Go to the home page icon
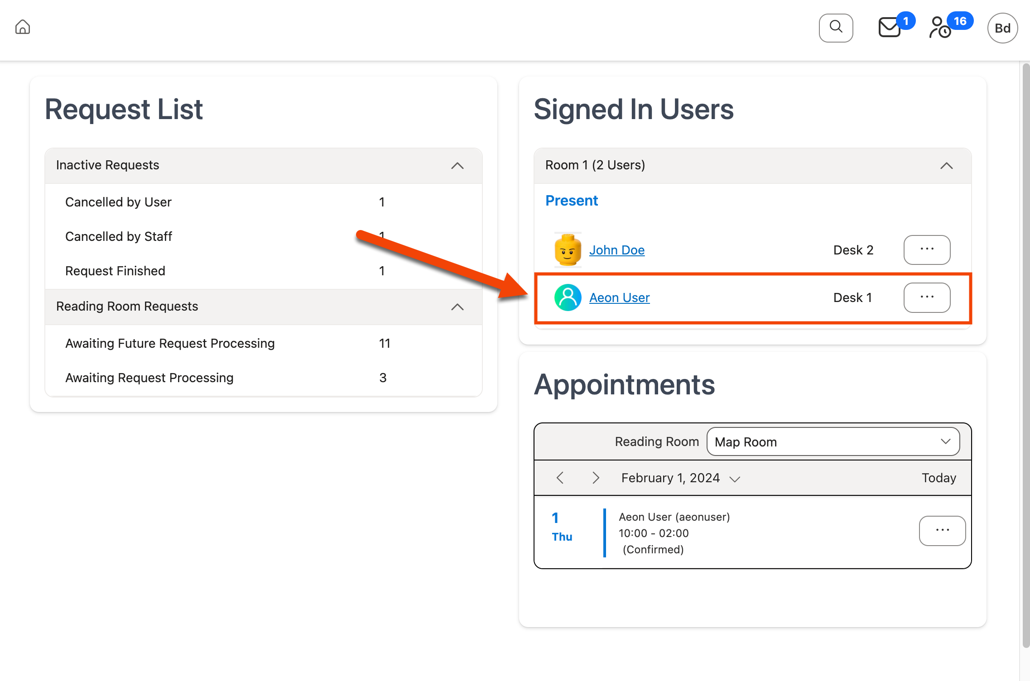Screen dimensions: 1030x681 point(23,28)
